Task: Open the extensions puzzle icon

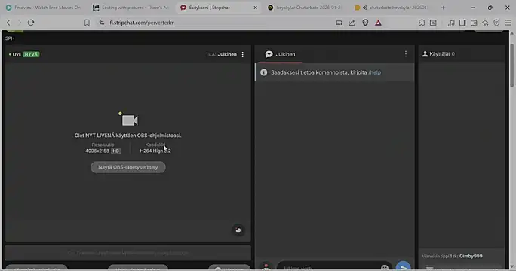Action: [x=422, y=23]
